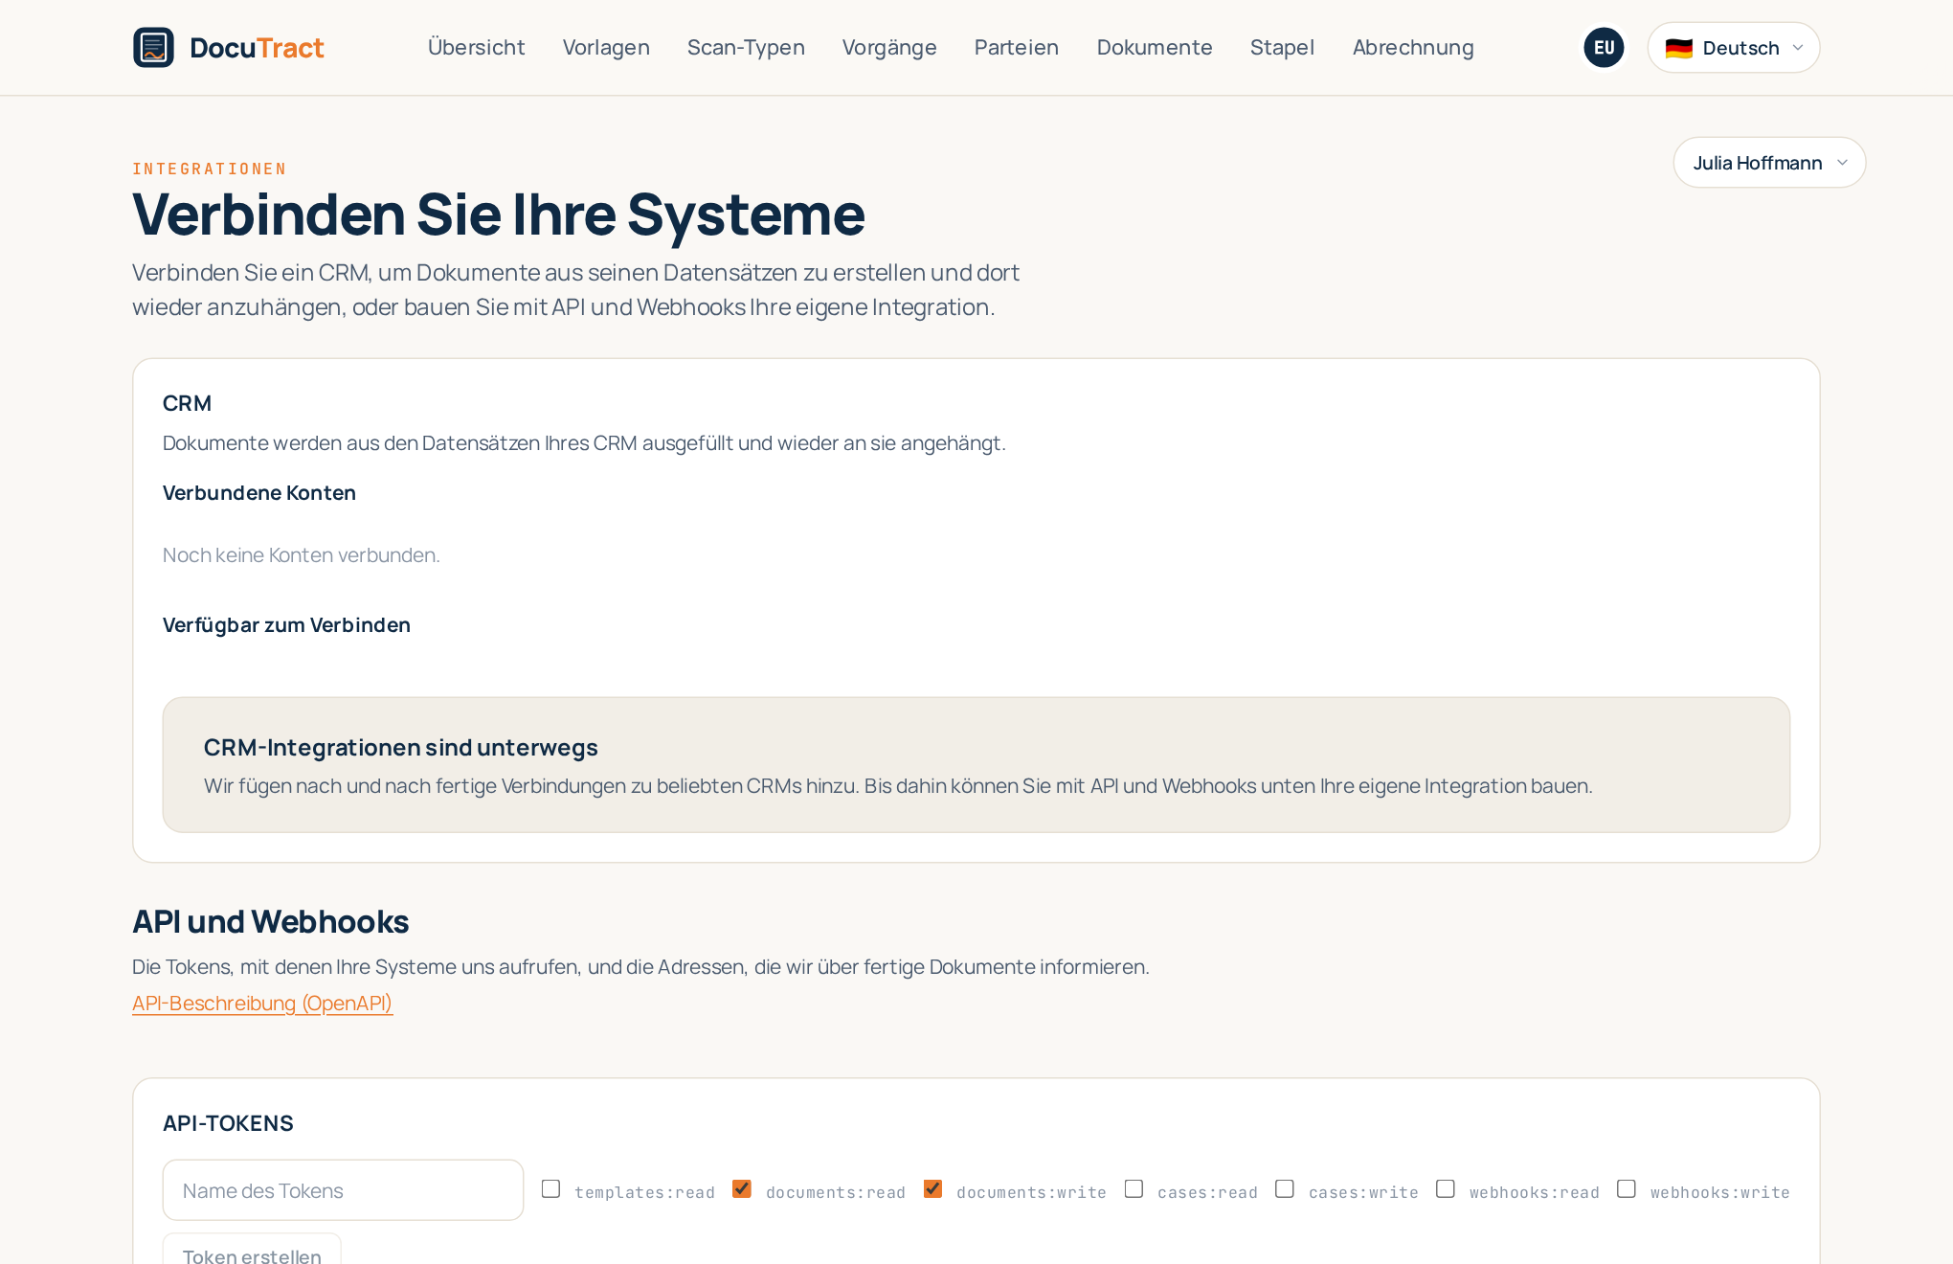Click the EU region badge
Viewport: 1953px width, 1264px height.
1604,47
